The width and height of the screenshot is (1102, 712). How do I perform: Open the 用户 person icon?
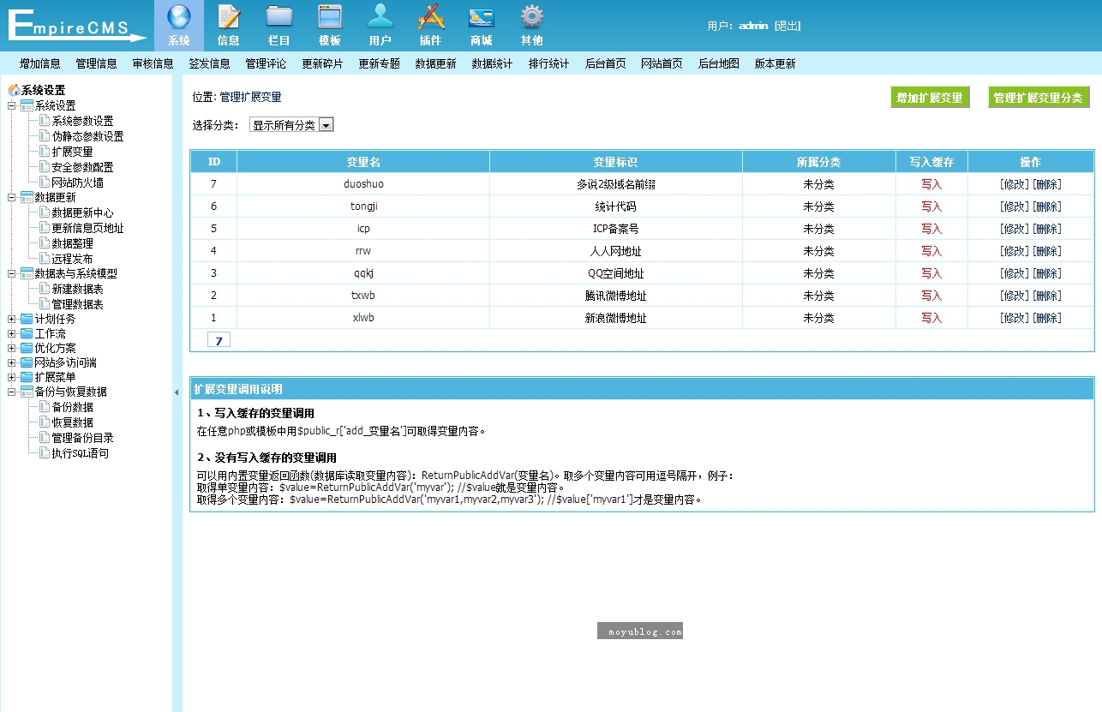pyautogui.click(x=380, y=17)
